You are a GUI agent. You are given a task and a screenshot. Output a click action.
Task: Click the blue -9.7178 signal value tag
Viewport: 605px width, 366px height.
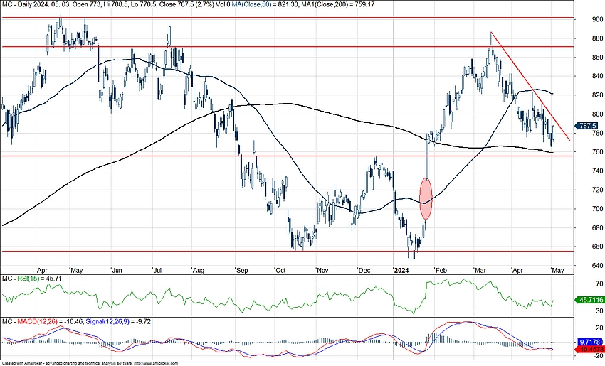click(x=588, y=342)
